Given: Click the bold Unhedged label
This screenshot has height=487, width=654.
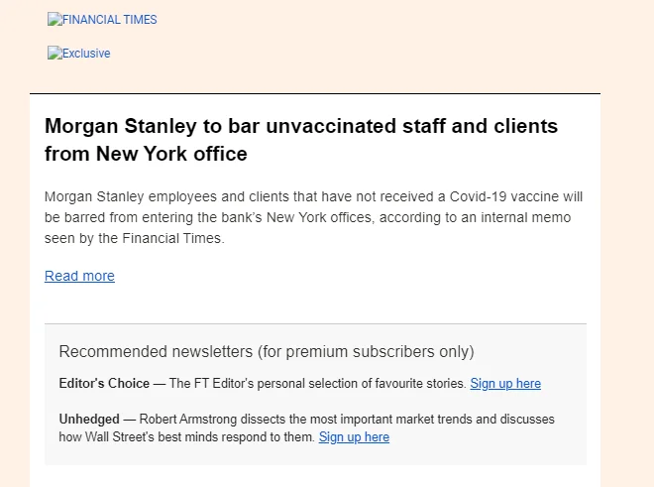Looking at the screenshot, I should click(89, 419).
